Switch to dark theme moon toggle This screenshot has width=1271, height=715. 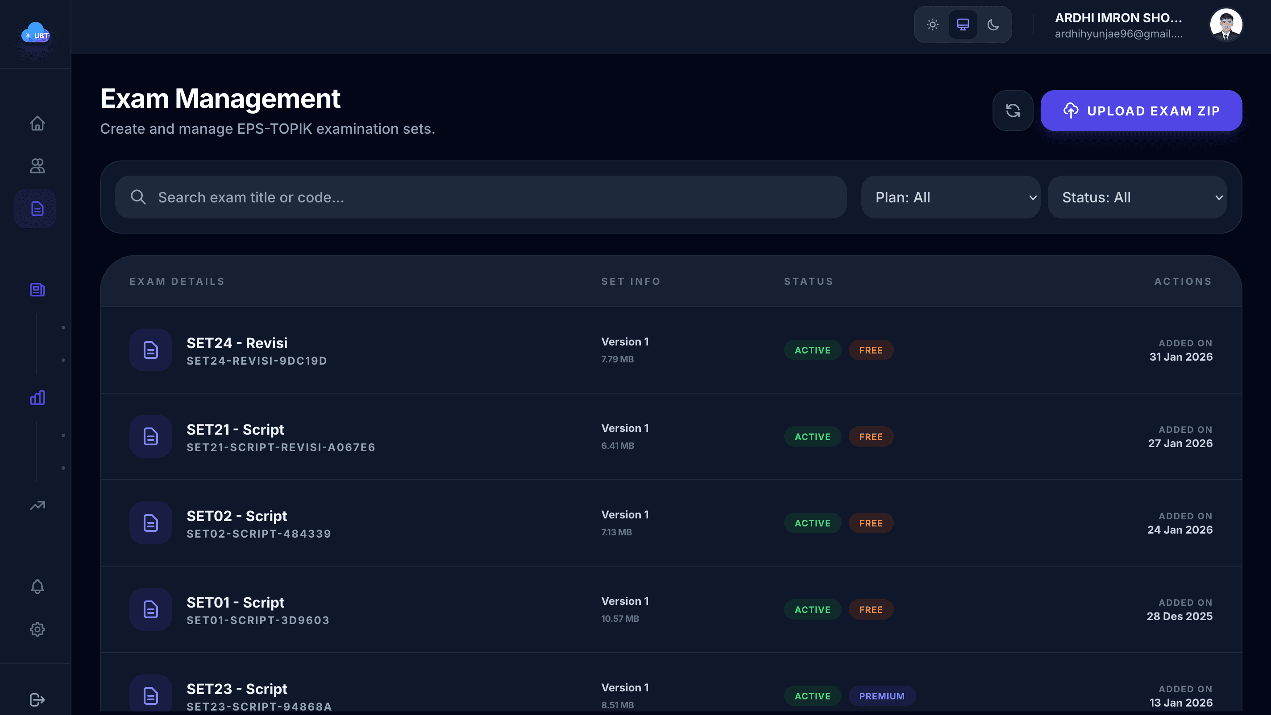click(x=993, y=25)
